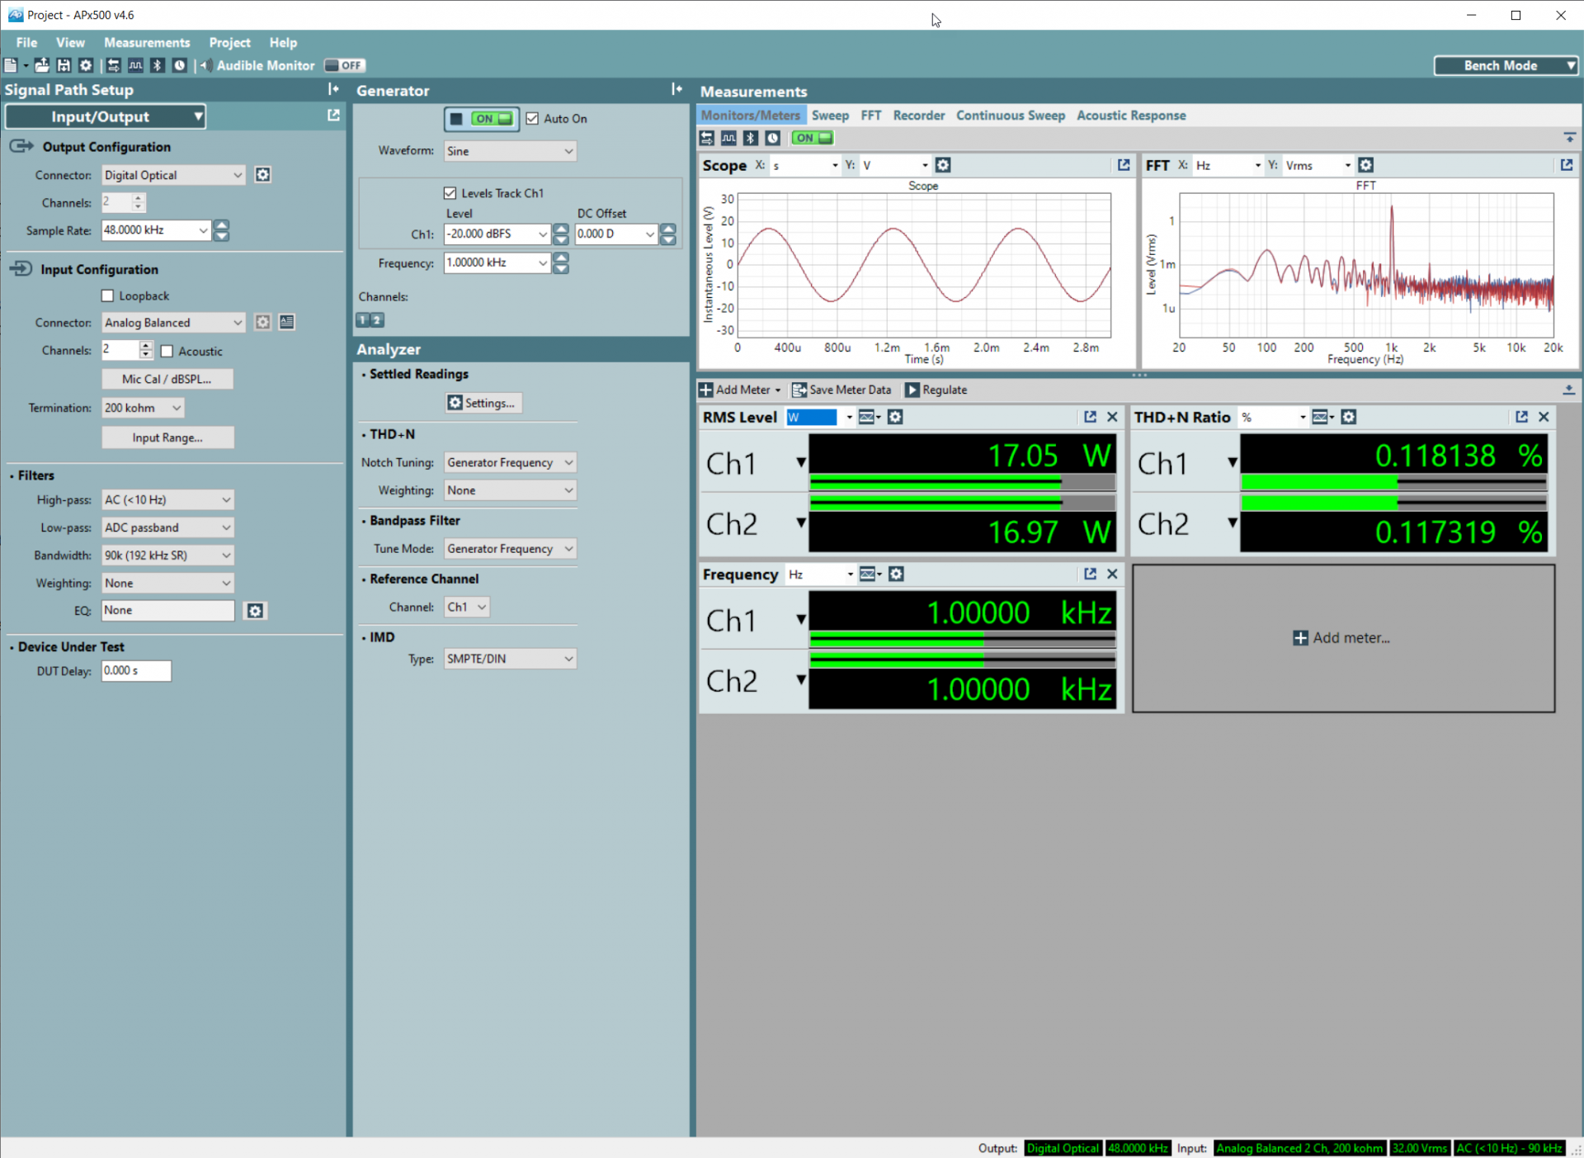Enable the Loopback checkbox
This screenshot has height=1158, width=1584.
pos(107,295)
